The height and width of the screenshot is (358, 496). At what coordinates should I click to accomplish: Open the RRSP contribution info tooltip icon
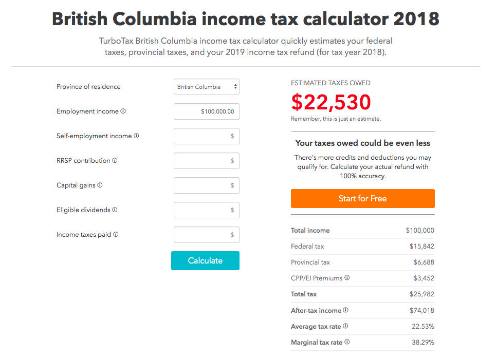[x=115, y=161]
